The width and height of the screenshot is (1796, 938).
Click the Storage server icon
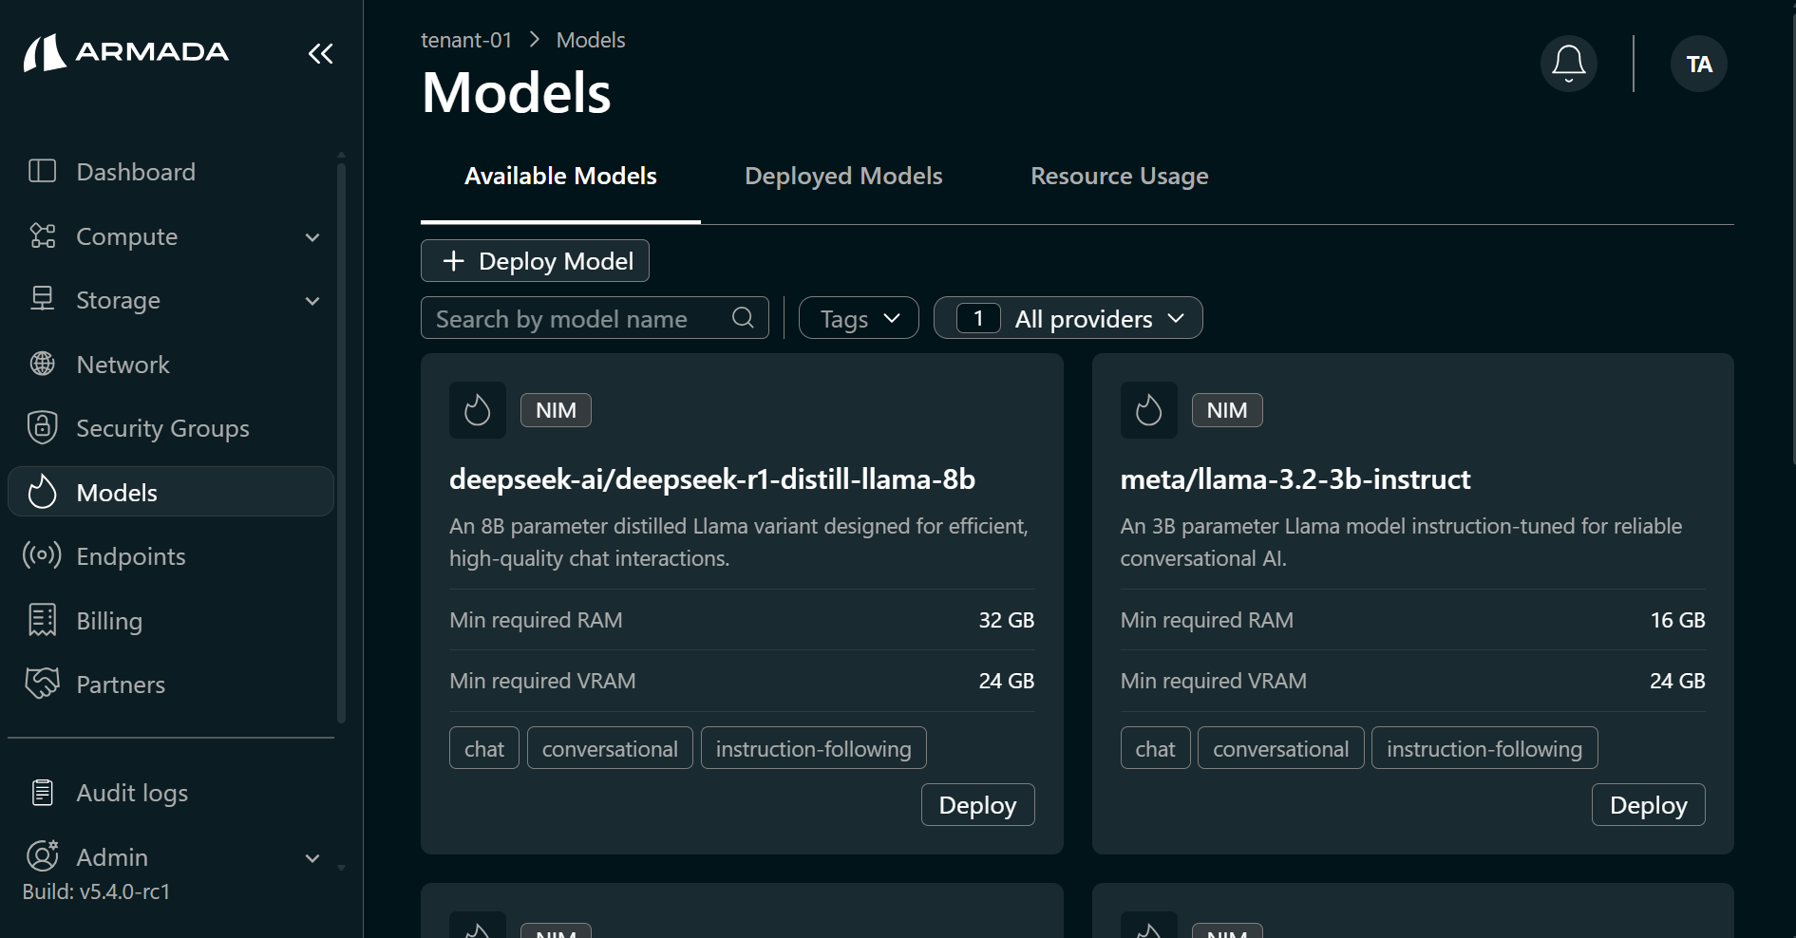click(42, 299)
